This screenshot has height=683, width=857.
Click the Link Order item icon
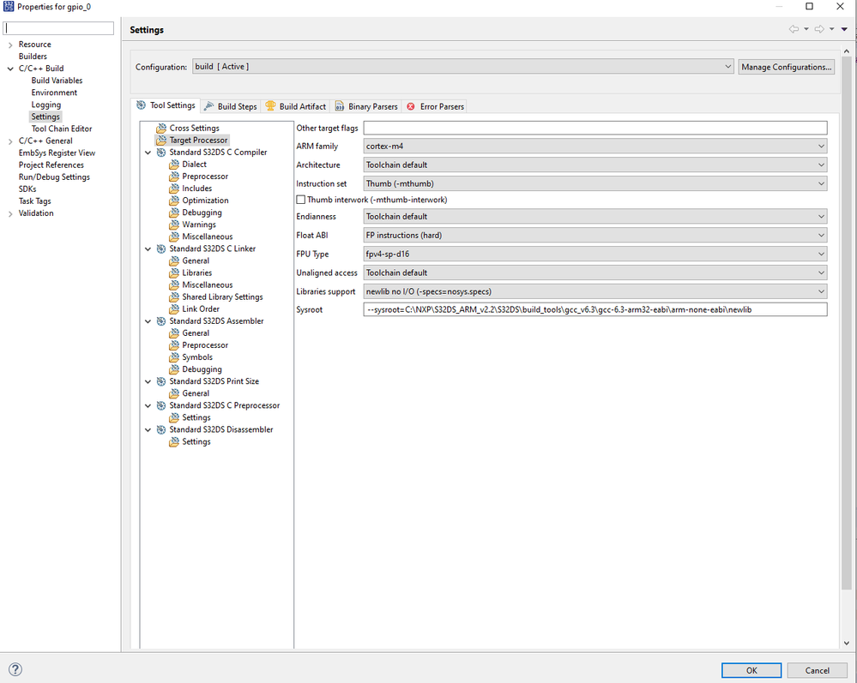click(x=174, y=309)
